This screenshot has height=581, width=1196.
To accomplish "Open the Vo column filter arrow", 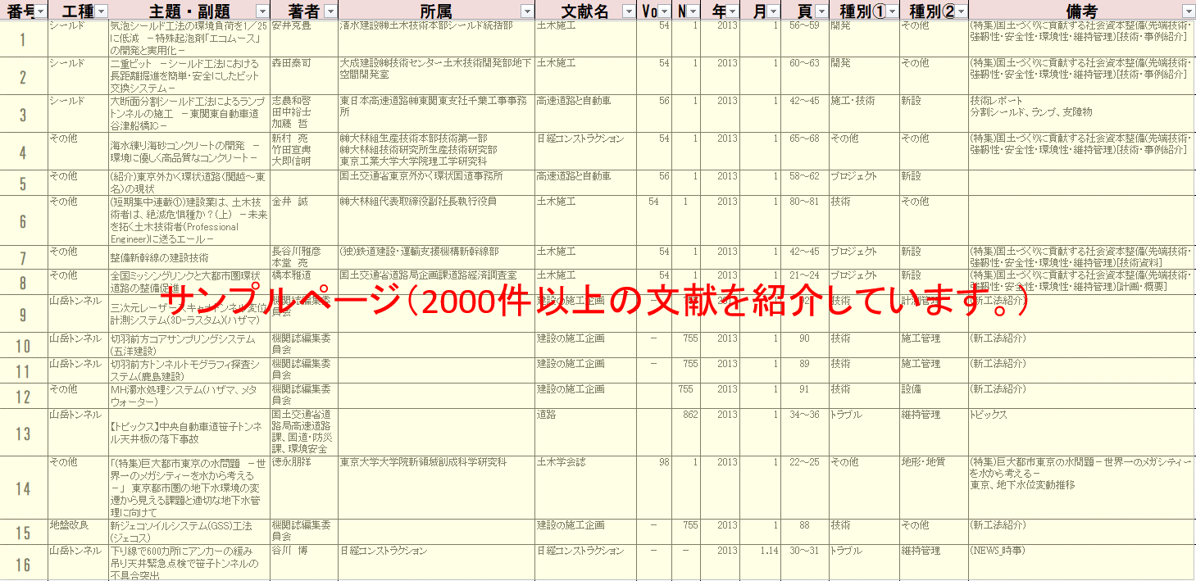I will point(664,11).
